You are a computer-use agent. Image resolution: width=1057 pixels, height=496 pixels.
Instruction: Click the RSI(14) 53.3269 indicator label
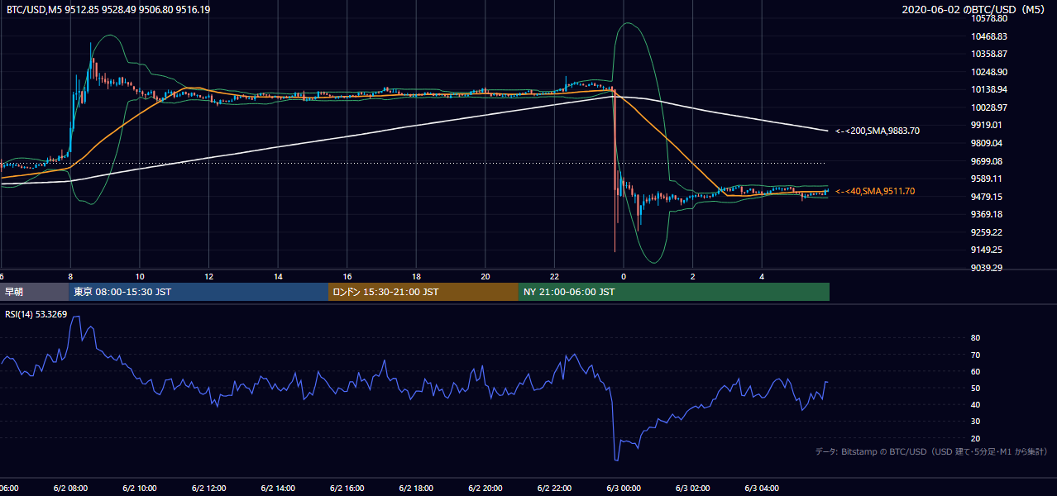tap(37, 314)
